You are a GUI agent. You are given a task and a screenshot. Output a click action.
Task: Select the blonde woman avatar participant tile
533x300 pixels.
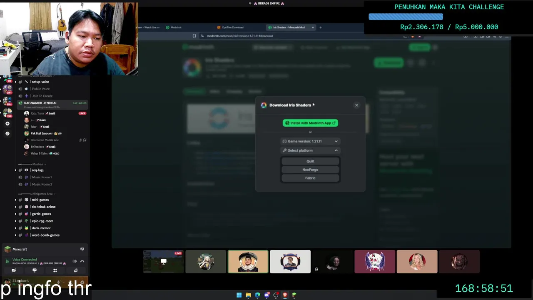pos(417,262)
